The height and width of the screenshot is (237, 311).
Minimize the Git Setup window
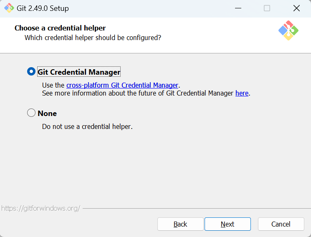coord(238,8)
